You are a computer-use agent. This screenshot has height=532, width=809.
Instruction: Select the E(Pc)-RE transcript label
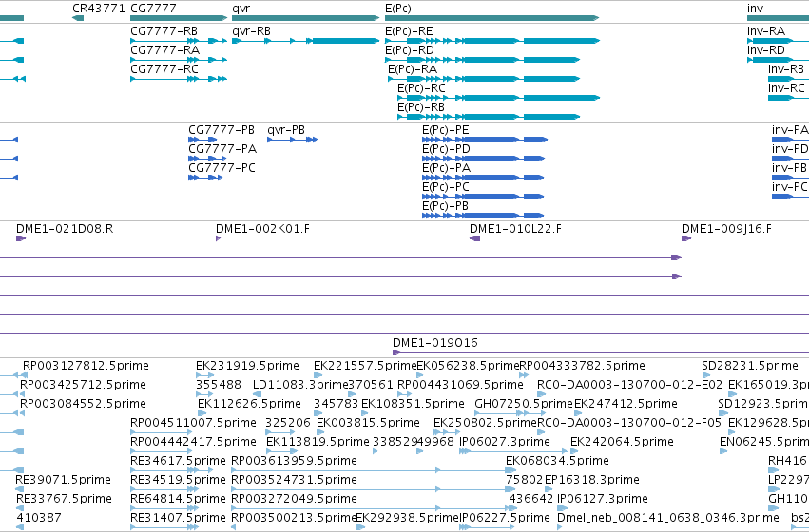409,31
